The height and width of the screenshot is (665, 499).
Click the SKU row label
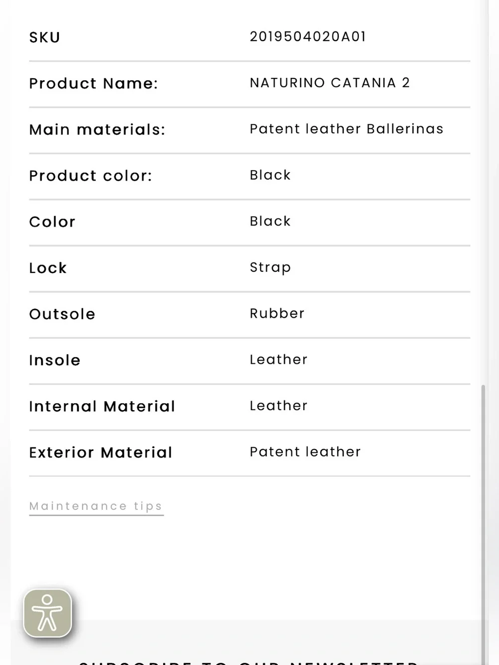pyautogui.click(x=45, y=37)
